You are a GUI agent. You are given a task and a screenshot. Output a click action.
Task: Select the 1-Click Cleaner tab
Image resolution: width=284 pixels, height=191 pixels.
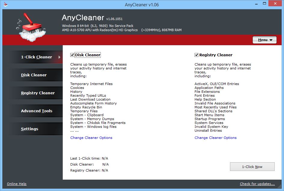point(36,57)
